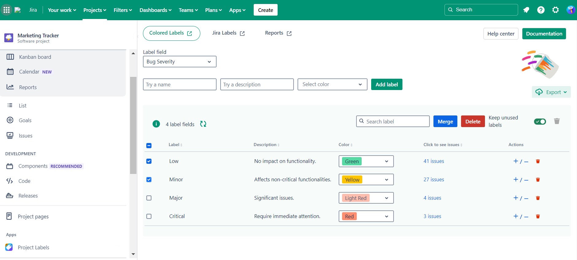Screen dimensions: 577x260
Task: Click the green info icon
Action: tap(156, 124)
